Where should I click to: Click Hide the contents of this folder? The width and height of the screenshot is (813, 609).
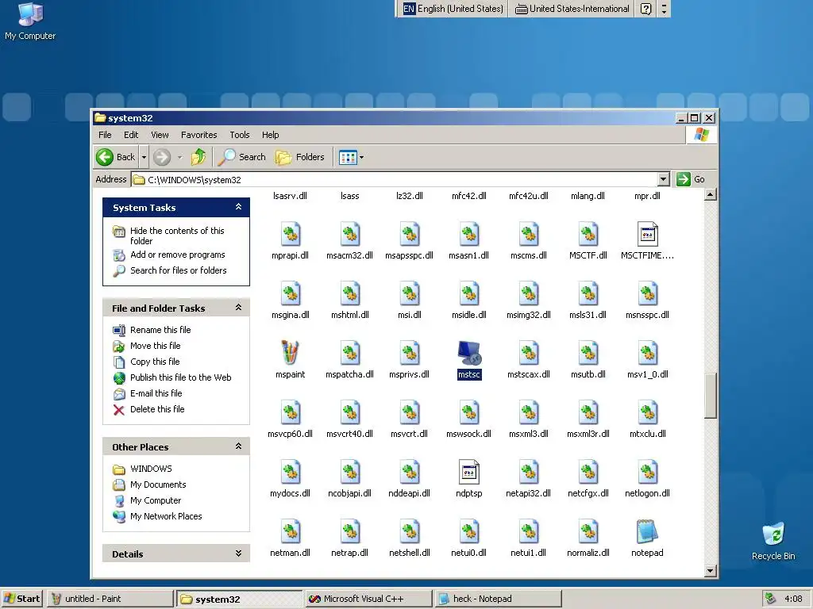pos(177,236)
